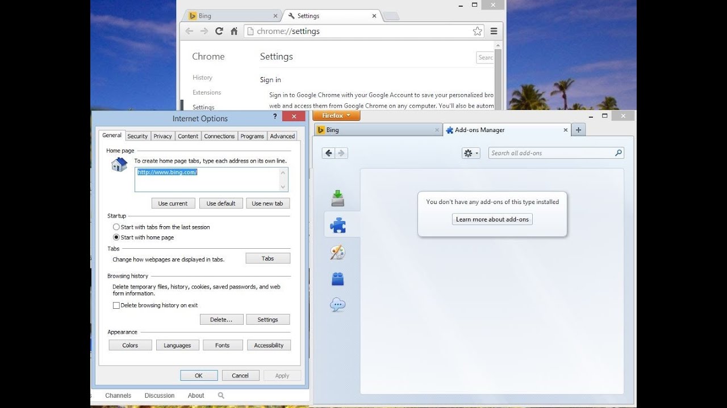Click home page URL text field

click(211, 179)
